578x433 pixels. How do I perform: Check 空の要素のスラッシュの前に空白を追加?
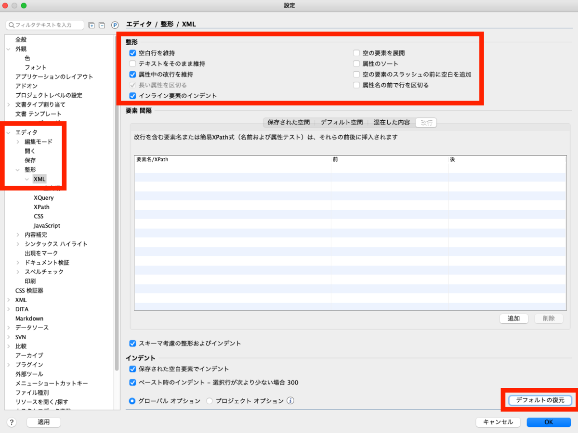click(356, 75)
